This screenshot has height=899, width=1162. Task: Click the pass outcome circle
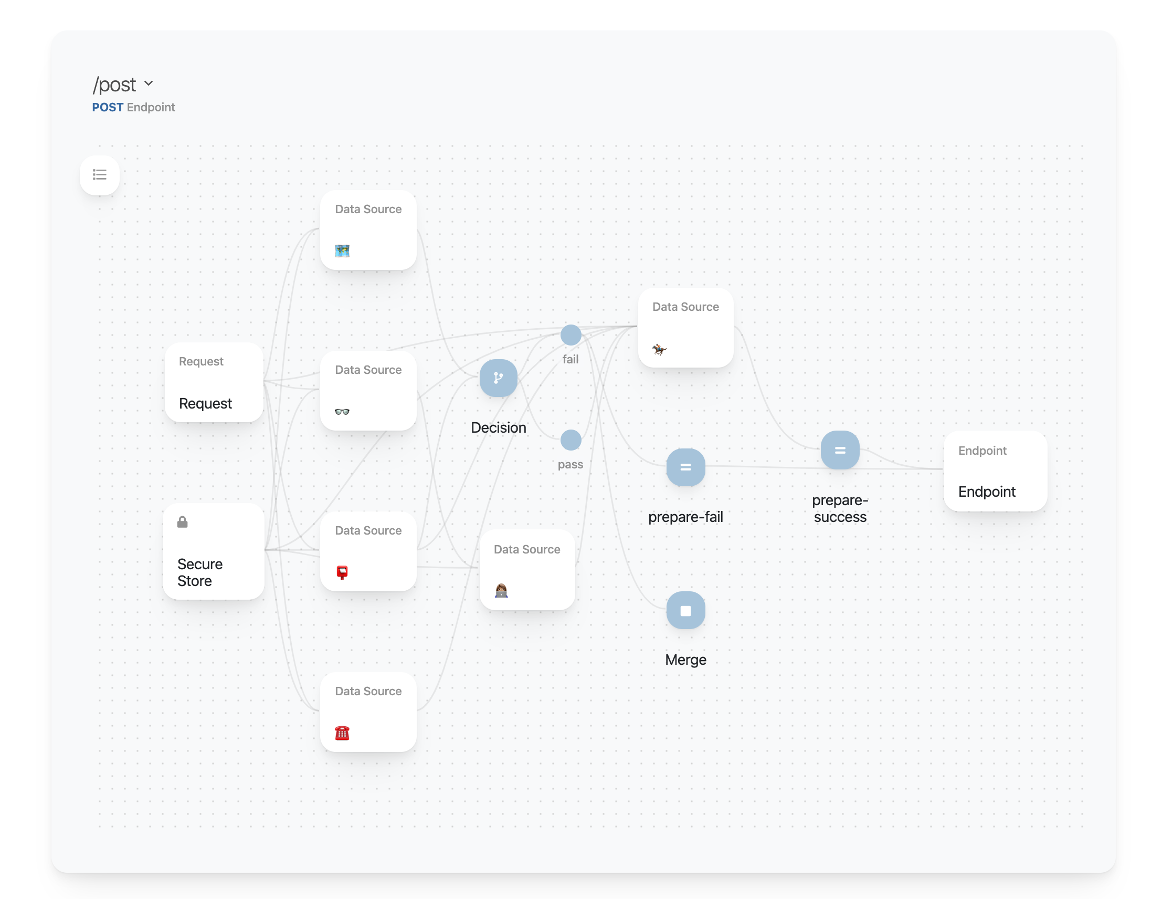[571, 440]
